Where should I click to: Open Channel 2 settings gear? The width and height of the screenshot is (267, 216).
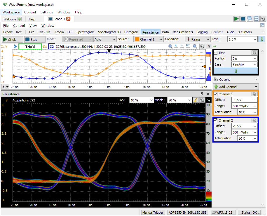tap(254, 120)
